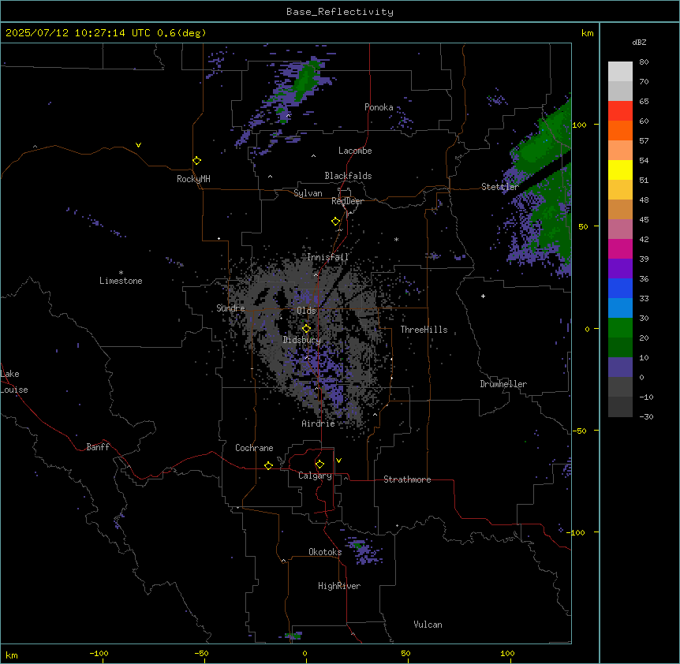Select the orange 57-60 dBZ legend swatch
Image resolution: width=680 pixels, height=664 pixels.
pos(620,130)
